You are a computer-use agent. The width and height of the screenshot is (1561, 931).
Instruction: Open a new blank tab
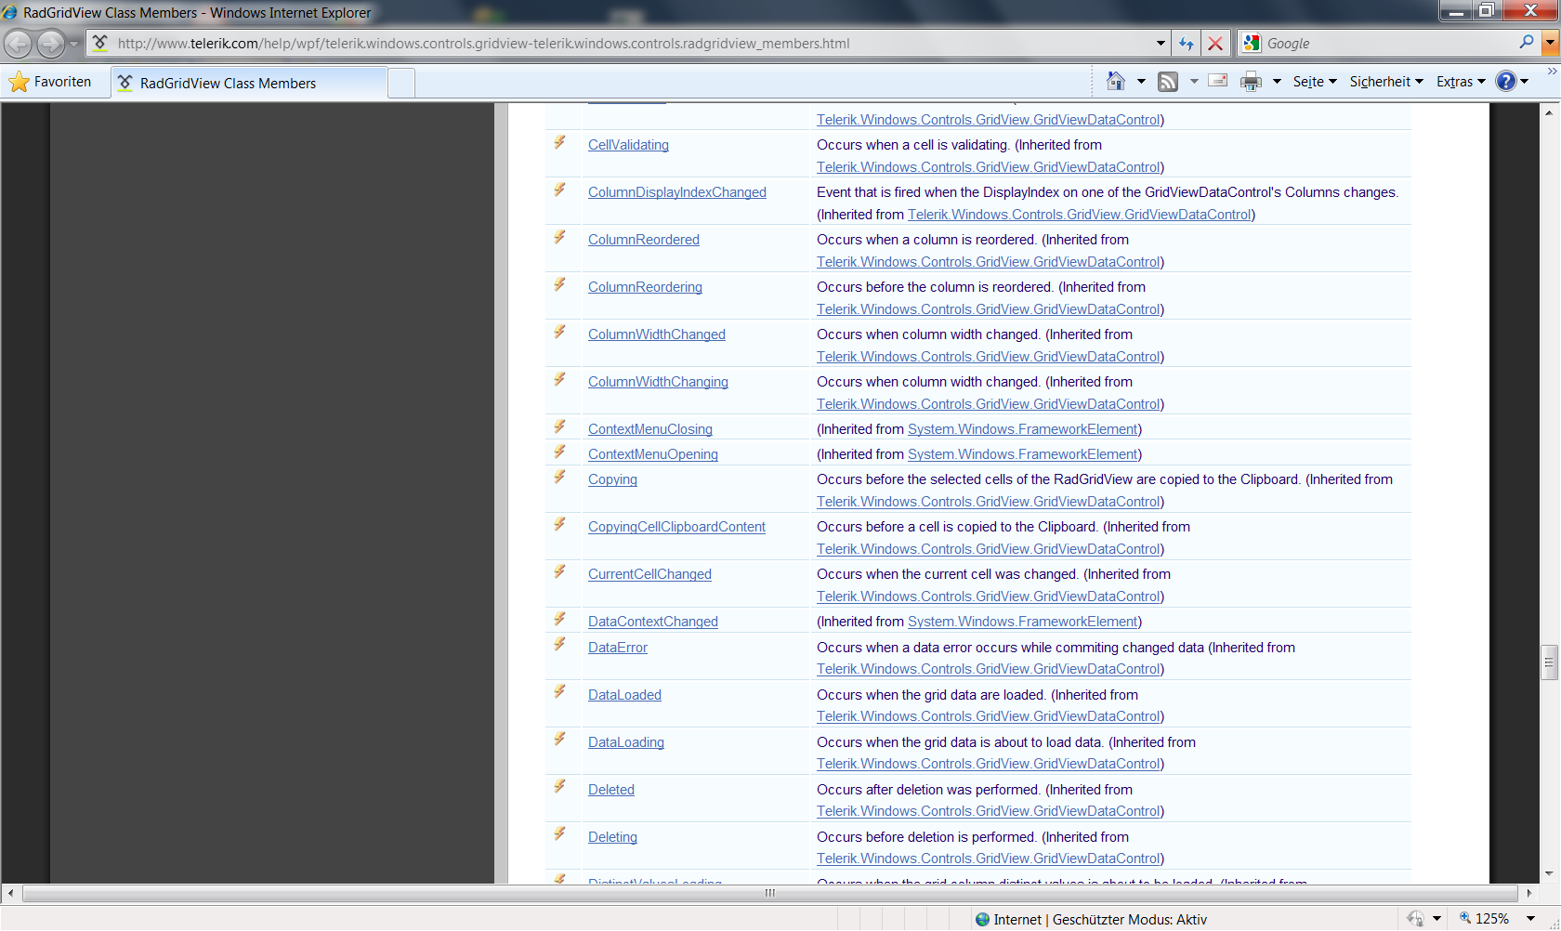[x=401, y=83]
